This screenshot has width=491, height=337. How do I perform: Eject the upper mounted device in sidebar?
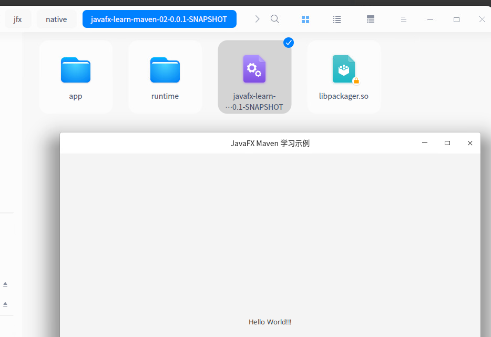click(5, 284)
